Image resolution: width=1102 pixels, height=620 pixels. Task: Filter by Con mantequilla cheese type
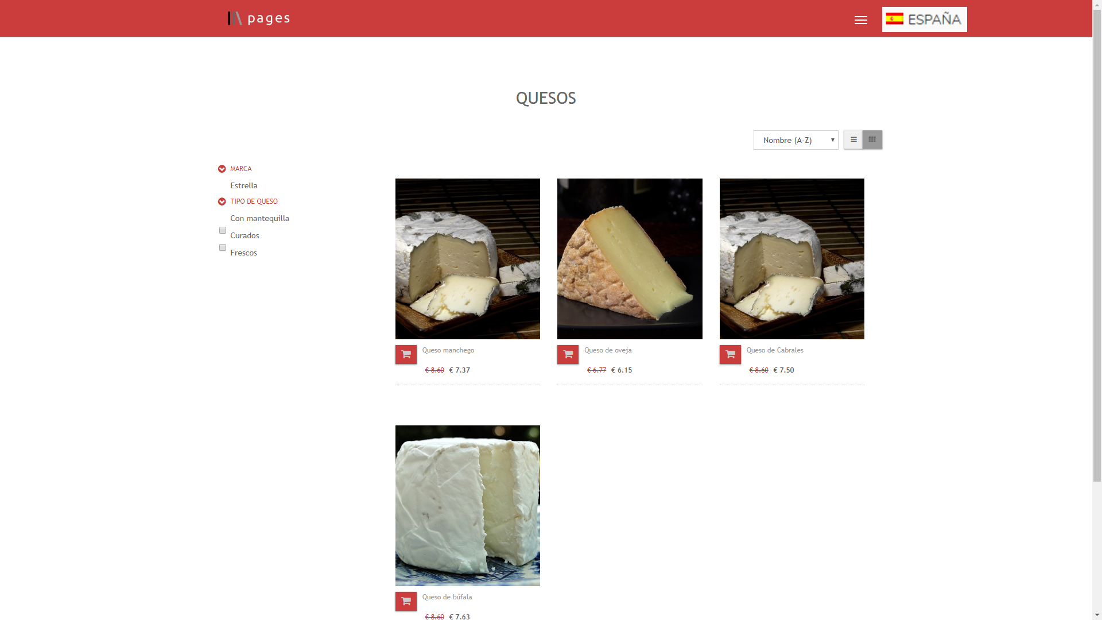click(x=259, y=218)
